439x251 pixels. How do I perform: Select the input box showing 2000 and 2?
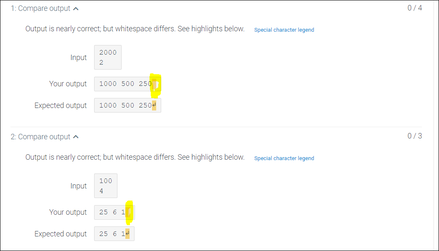coord(107,57)
